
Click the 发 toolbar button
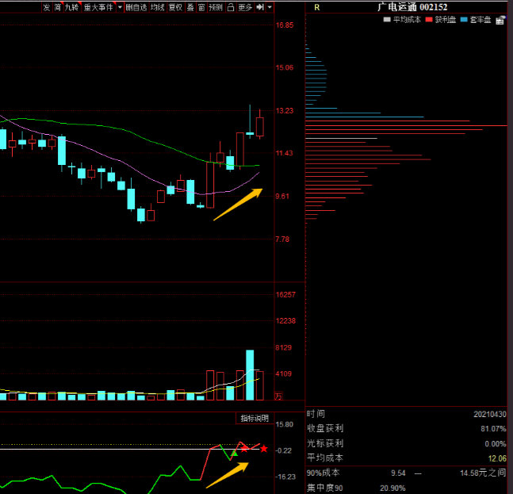47,7
